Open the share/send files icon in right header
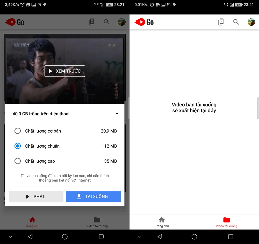 tap(221, 22)
